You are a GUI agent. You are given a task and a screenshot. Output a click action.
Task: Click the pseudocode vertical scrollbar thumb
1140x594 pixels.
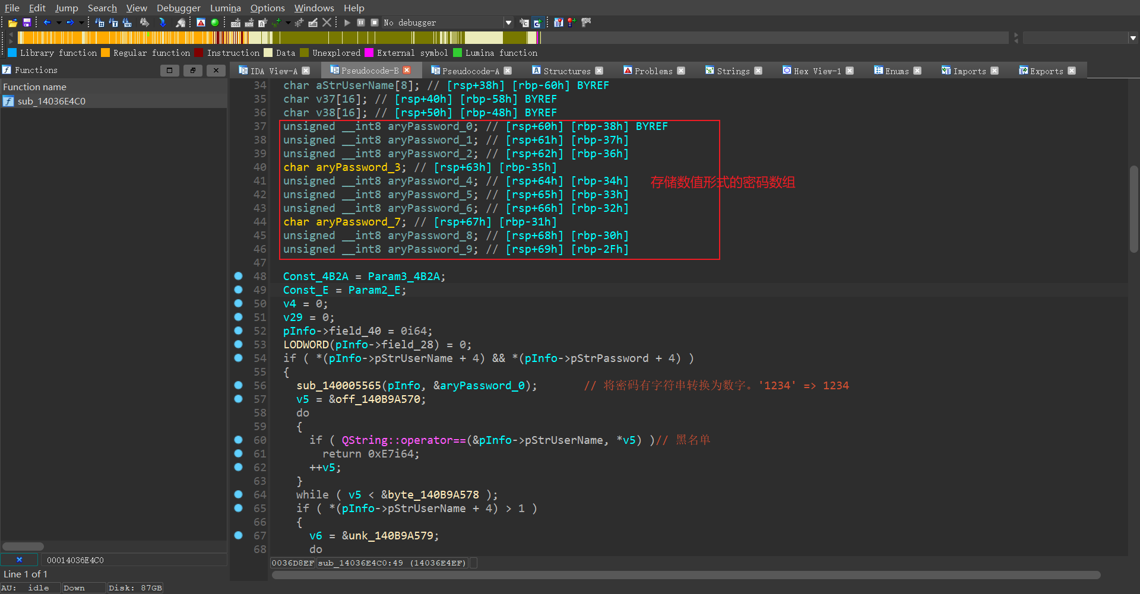[x=1133, y=208]
